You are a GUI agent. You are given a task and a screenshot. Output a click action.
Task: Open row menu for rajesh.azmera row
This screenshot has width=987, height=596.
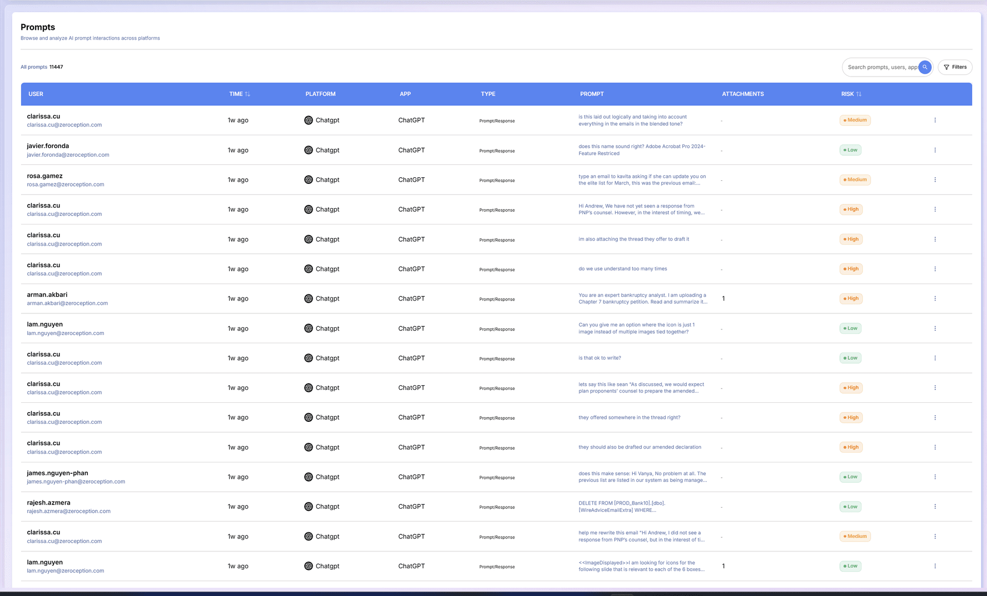coord(935,507)
